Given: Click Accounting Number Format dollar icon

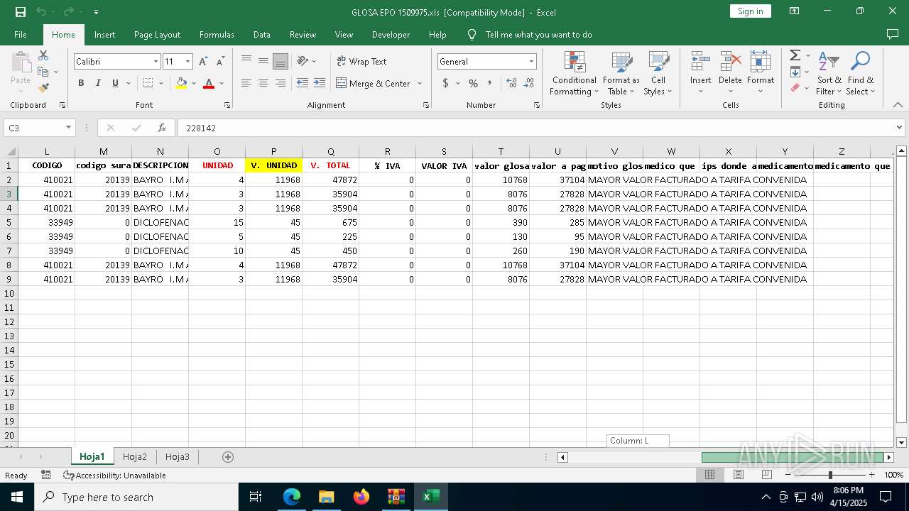Looking at the screenshot, I should (445, 83).
